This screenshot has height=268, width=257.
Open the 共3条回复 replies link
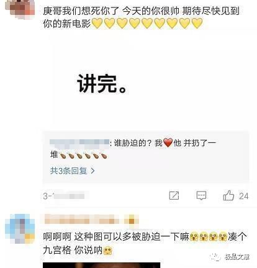(x=72, y=171)
